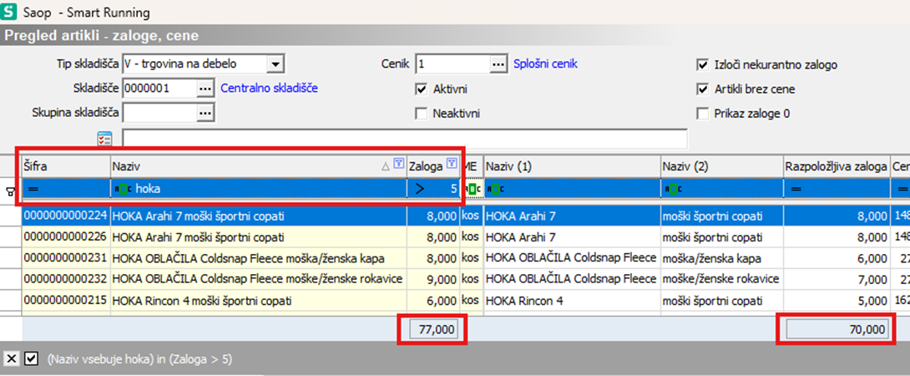Click the filter funnel icon in Naziv header
Screen dimensions: 910x376
tap(398, 164)
